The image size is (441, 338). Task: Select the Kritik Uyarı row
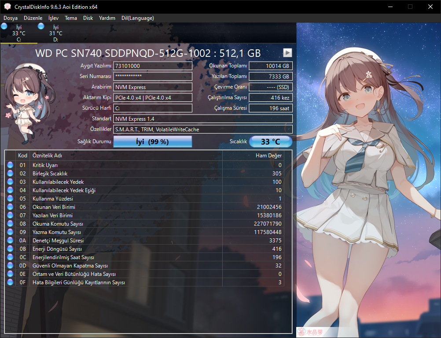(x=144, y=165)
